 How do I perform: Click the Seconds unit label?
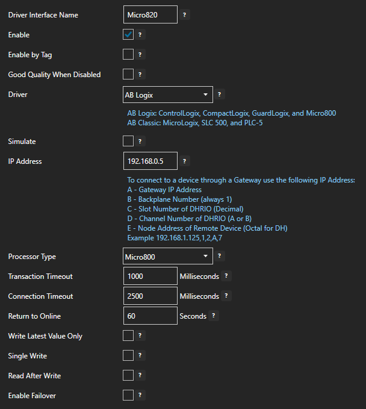click(193, 316)
